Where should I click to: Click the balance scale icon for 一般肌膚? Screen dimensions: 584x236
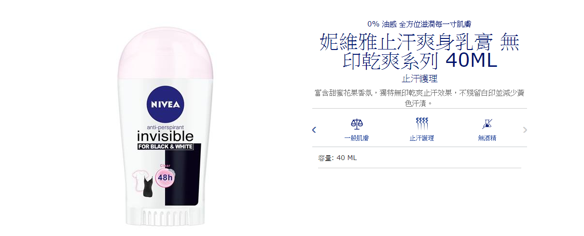click(x=357, y=124)
